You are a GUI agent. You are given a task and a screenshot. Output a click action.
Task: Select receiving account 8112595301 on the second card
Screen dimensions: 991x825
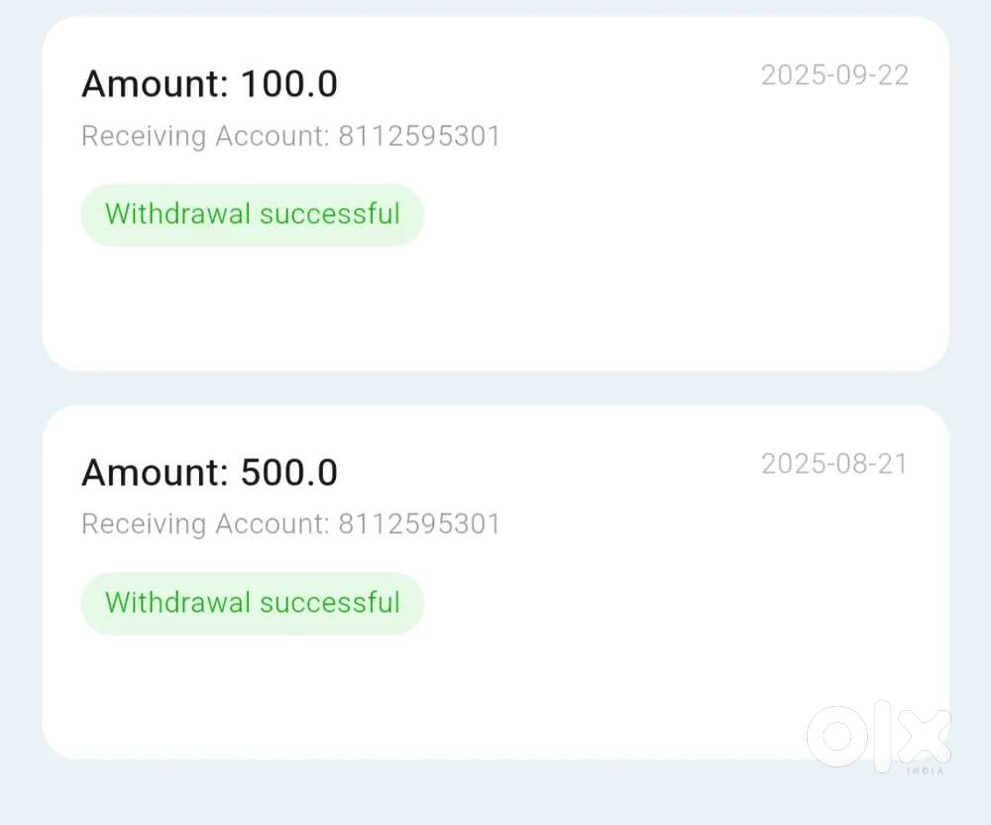pos(290,524)
